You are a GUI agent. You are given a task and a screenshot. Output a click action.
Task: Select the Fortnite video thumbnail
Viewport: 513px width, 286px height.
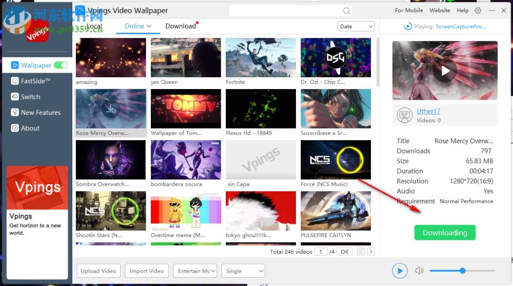pyautogui.click(x=261, y=57)
